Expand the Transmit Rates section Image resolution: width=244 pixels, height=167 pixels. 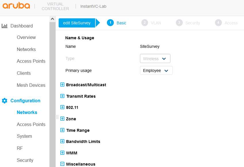point(62,96)
